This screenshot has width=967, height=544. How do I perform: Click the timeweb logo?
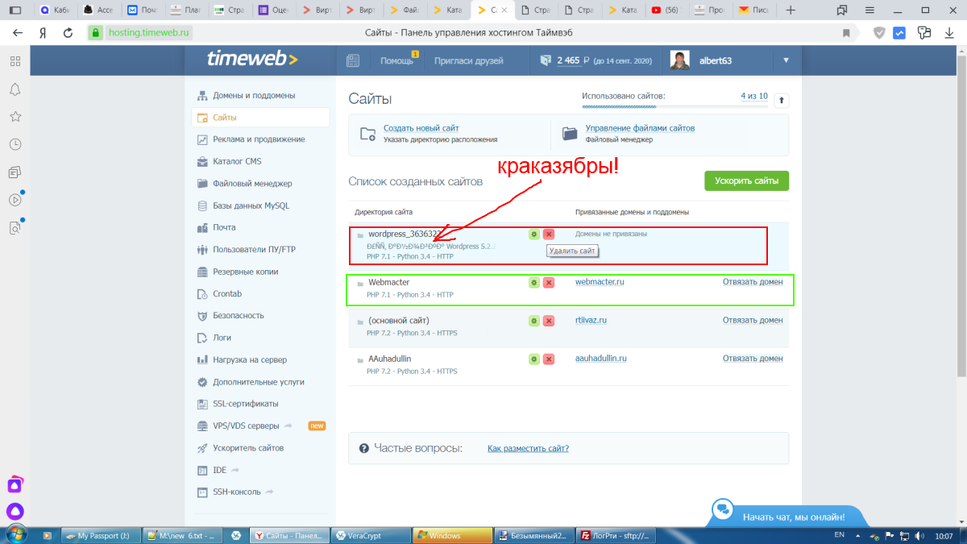[252, 60]
